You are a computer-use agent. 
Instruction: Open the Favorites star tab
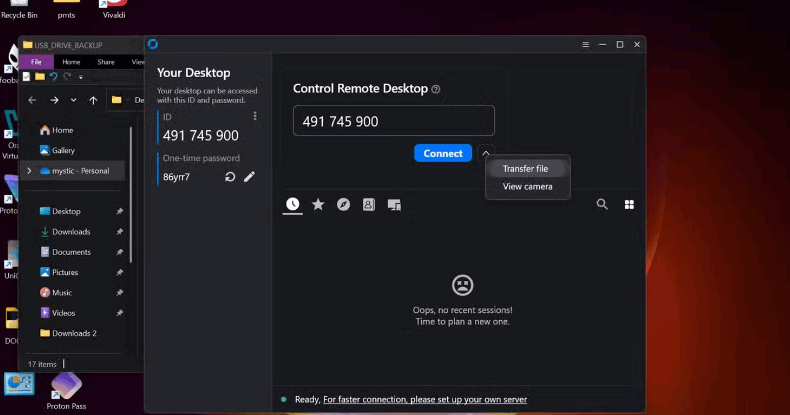(318, 205)
